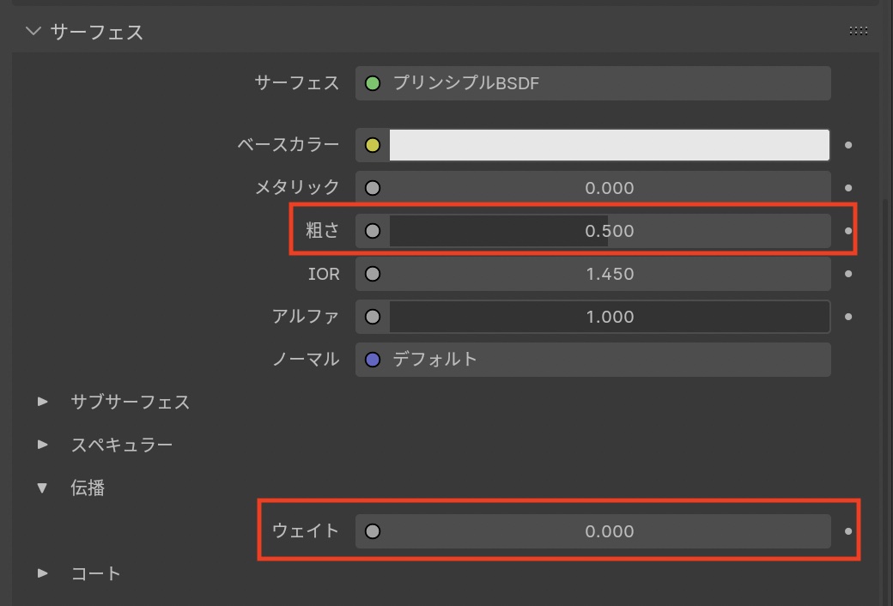Click the yellow socket icon for ベースカラー
Image resolution: width=893 pixels, height=606 pixels.
[x=373, y=145]
